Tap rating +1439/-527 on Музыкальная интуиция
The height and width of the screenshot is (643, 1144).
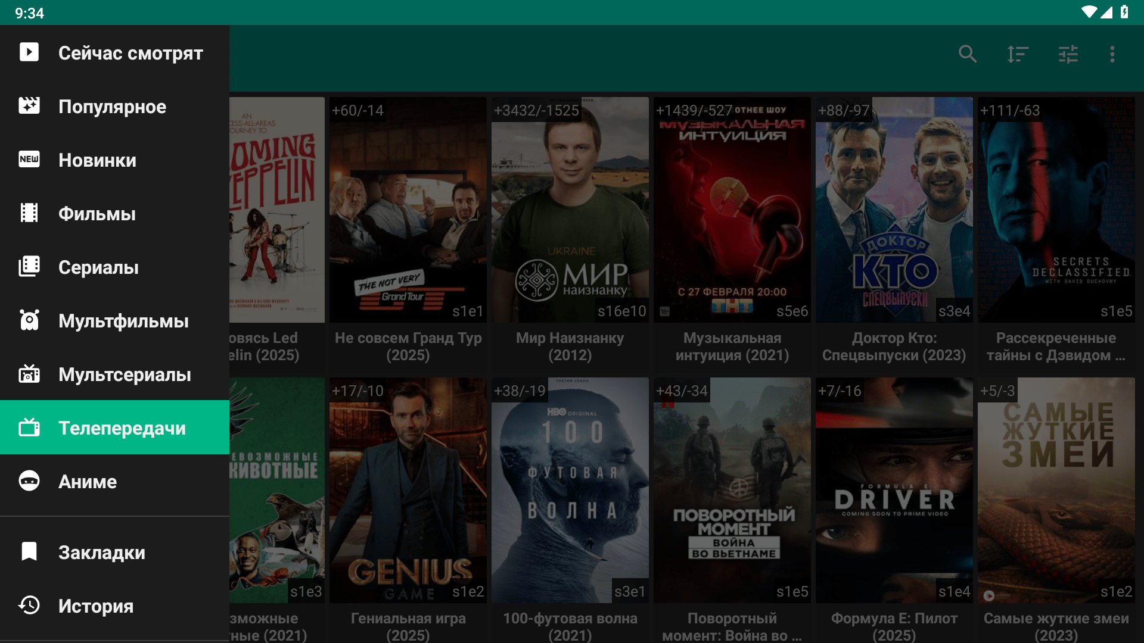(x=694, y=110)
